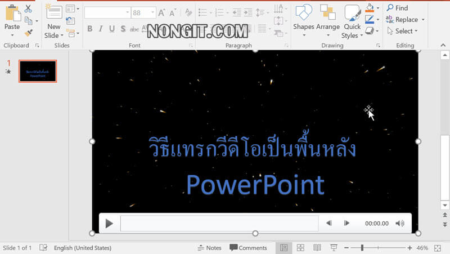Mute or adjust video volume
This screenshot has height=254, width=450.
[400, 223]
